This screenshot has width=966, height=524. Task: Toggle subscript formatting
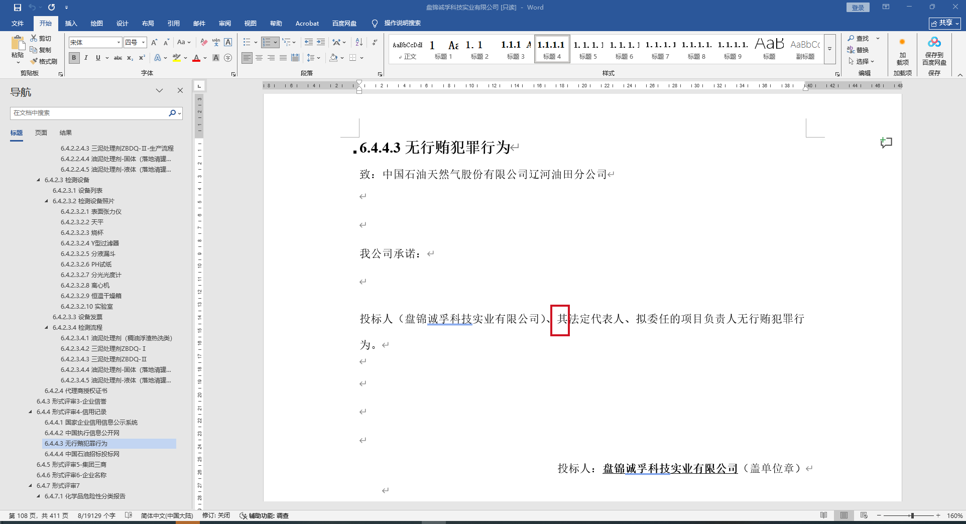coord(130,58)
